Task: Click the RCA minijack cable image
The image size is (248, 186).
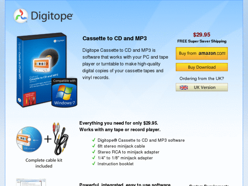Action: coord(61,139)
